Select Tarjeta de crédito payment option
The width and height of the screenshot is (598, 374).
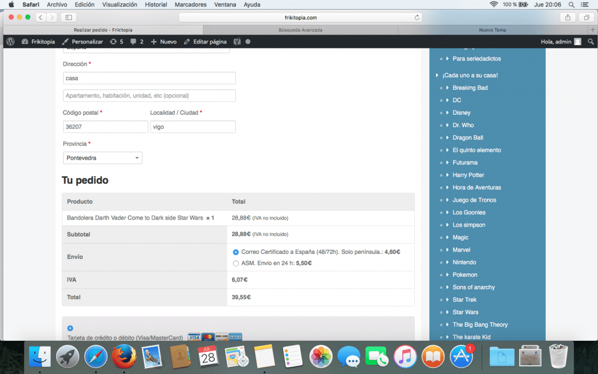coord(70,328)
